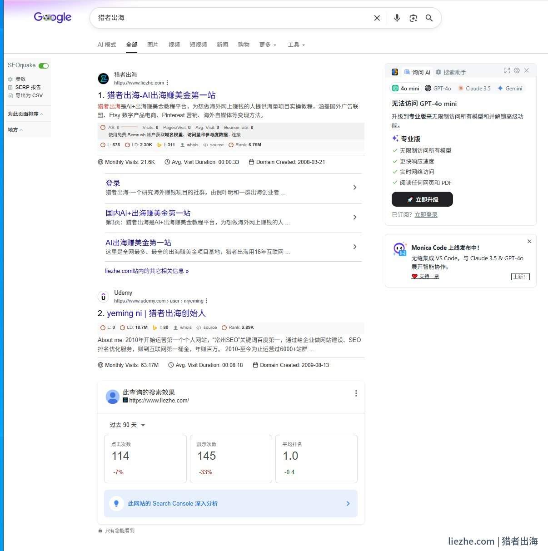The width and height of the screenshot is (548, 551).
Task: Expand the 更多 dropdown menu
Action: (268, 45)
